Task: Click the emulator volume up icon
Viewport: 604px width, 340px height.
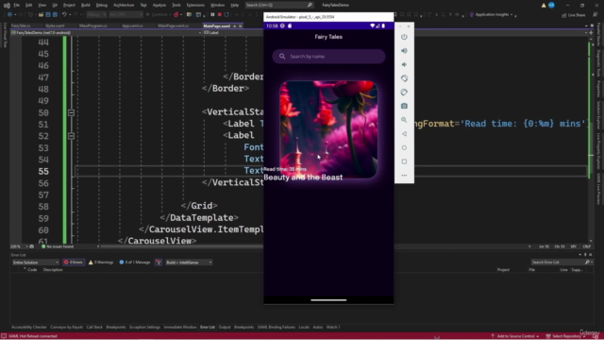Action: coord(404,50)
